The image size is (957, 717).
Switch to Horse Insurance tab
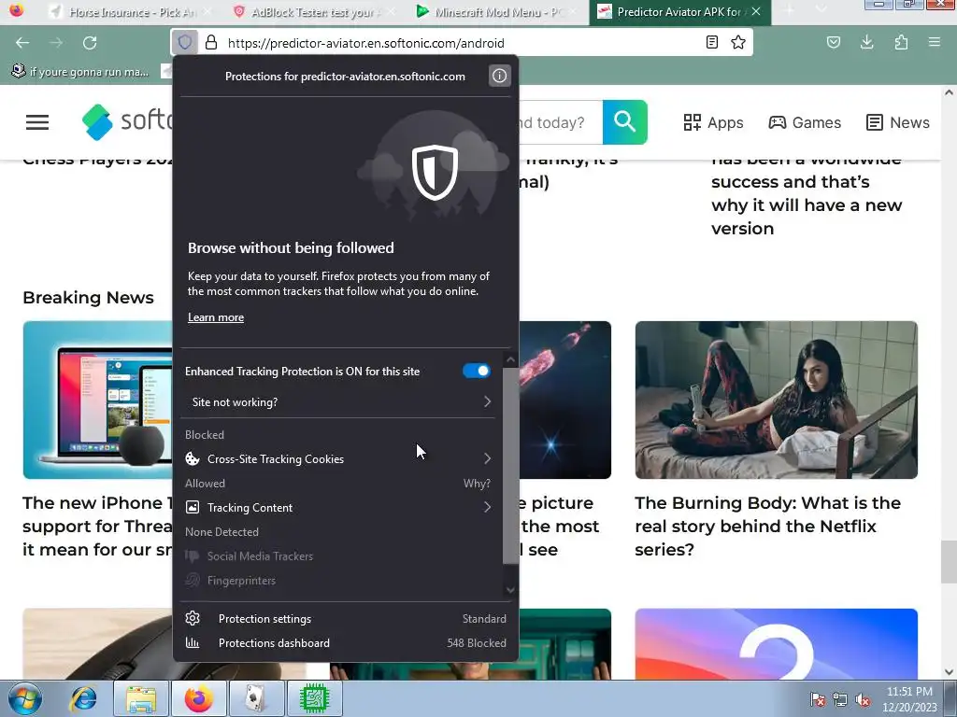pyautogui.click(x=130, y=11)
